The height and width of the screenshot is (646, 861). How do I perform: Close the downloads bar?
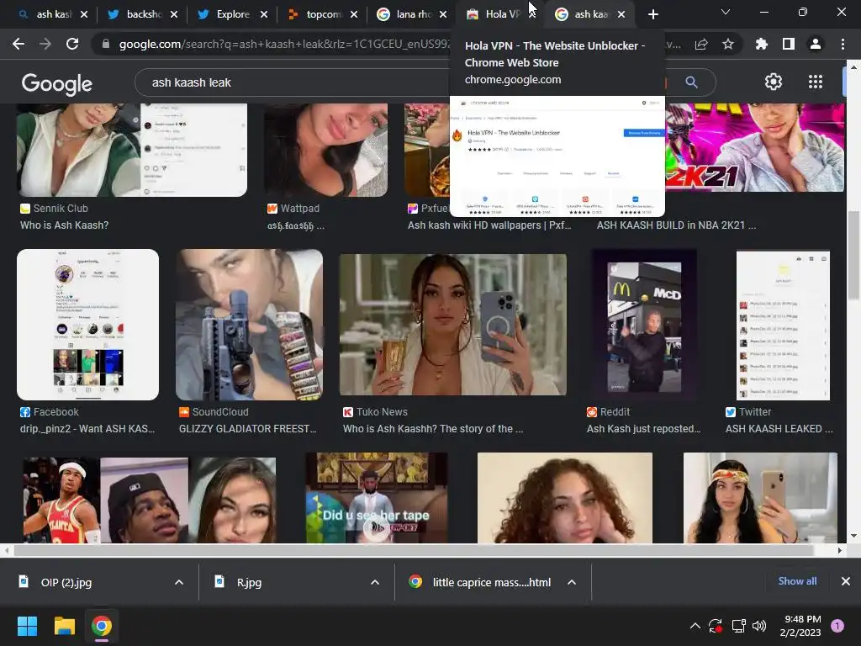(846, 581)
